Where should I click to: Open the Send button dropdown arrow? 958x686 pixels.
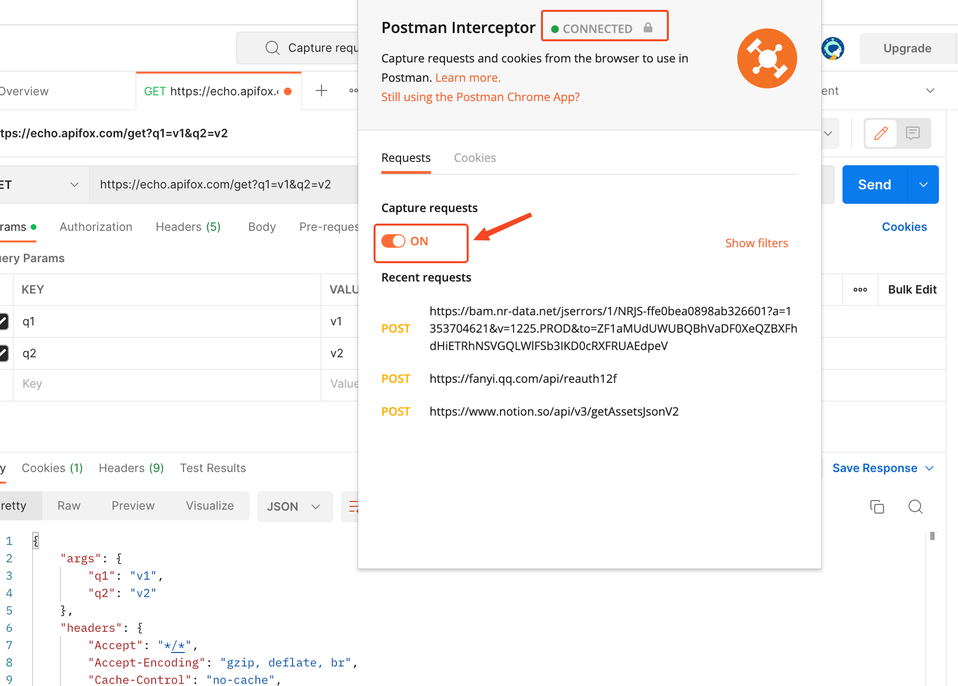tap(923, 184)
